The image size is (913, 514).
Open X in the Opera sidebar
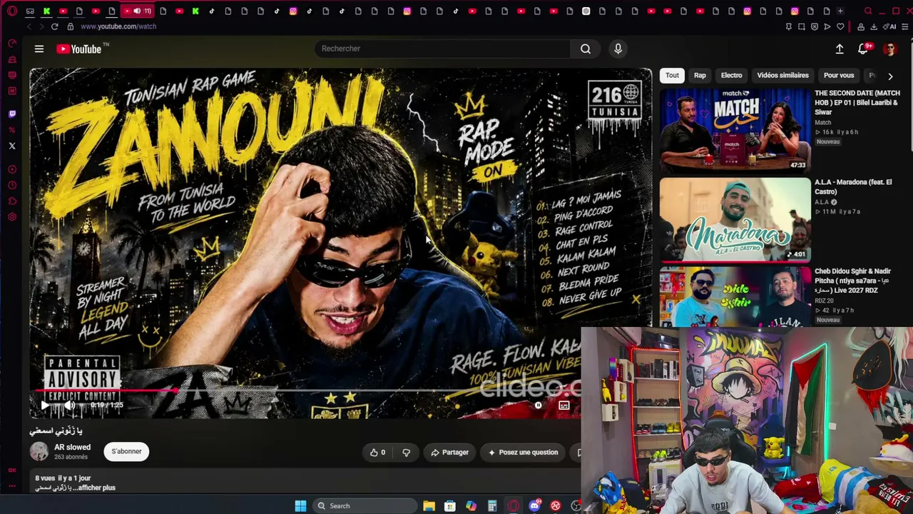[x=12, y=146]
